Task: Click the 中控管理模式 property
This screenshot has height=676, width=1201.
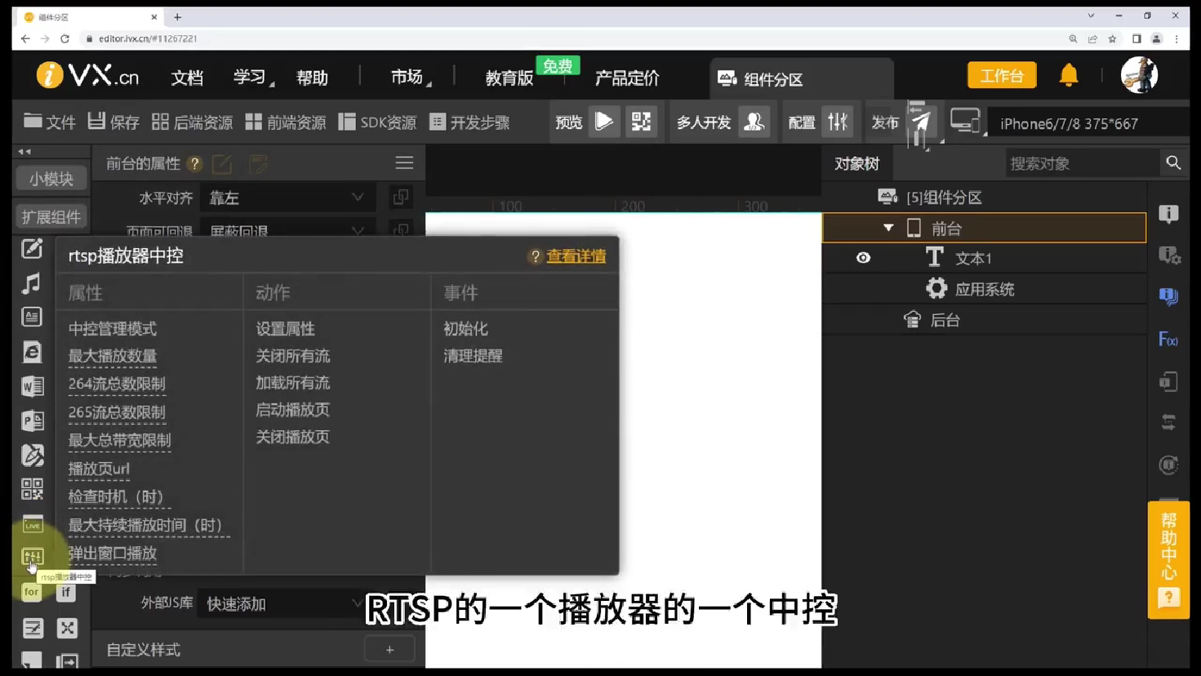Action: [x=113, y=328]
